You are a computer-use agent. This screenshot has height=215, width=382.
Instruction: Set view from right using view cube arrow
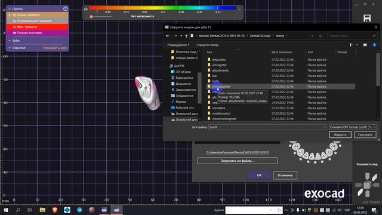[x=375, y=185]
